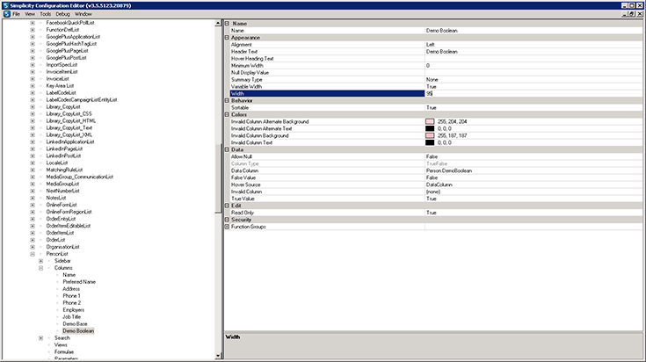
Task: Expand the OrderList tree node
Action: click(33, 240)
